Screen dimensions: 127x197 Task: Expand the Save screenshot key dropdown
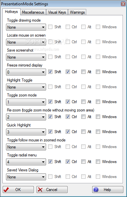click(26, 57)
